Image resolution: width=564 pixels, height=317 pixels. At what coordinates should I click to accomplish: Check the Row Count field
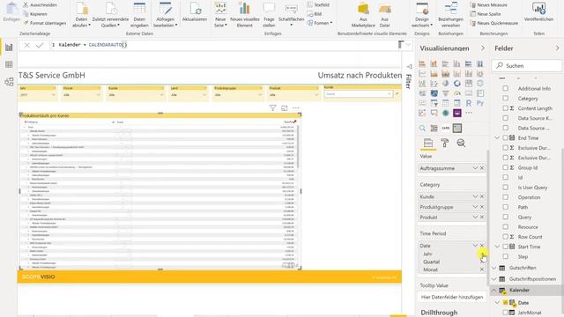[505, 237]
